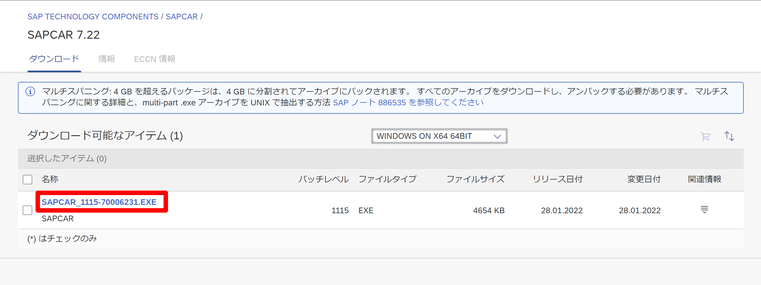761x285 pixels.
Task: Download SAPCAR_1115-70006231.EXE
Action: click(98, 202)
